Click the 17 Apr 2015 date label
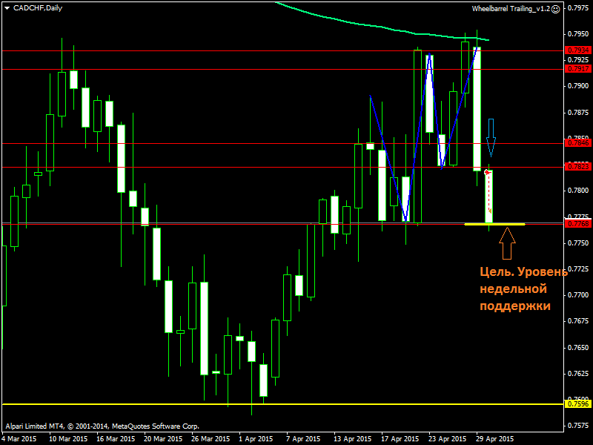 click(400, 439)
